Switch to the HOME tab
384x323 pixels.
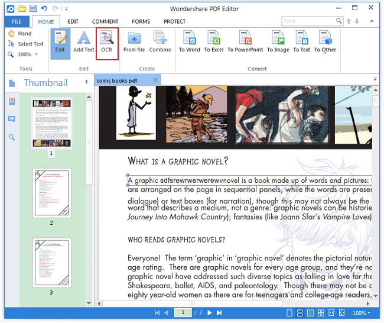46,22
